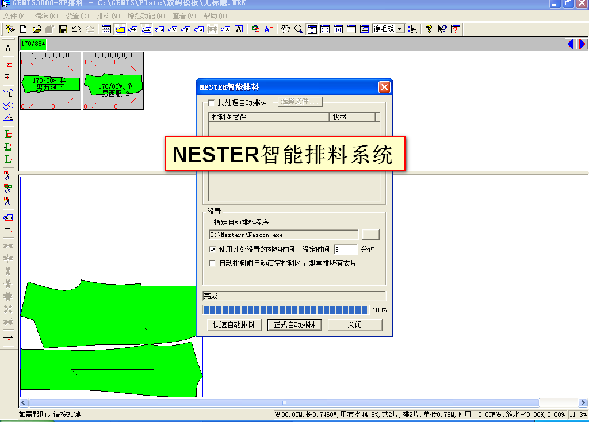Image resolution: width=589 pixels, height=422 pixels.
Task: Select the 男西服 1 piece thumbnail
Action: click(51, 80)
